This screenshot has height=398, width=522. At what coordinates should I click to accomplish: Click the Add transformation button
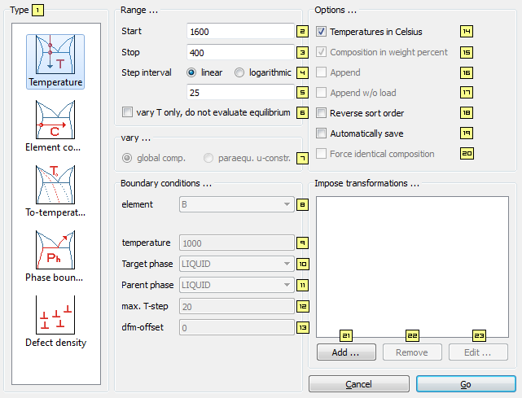pos(345,352)
